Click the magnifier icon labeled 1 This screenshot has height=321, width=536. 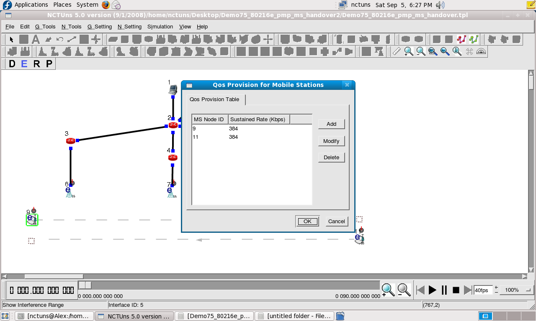457,51
